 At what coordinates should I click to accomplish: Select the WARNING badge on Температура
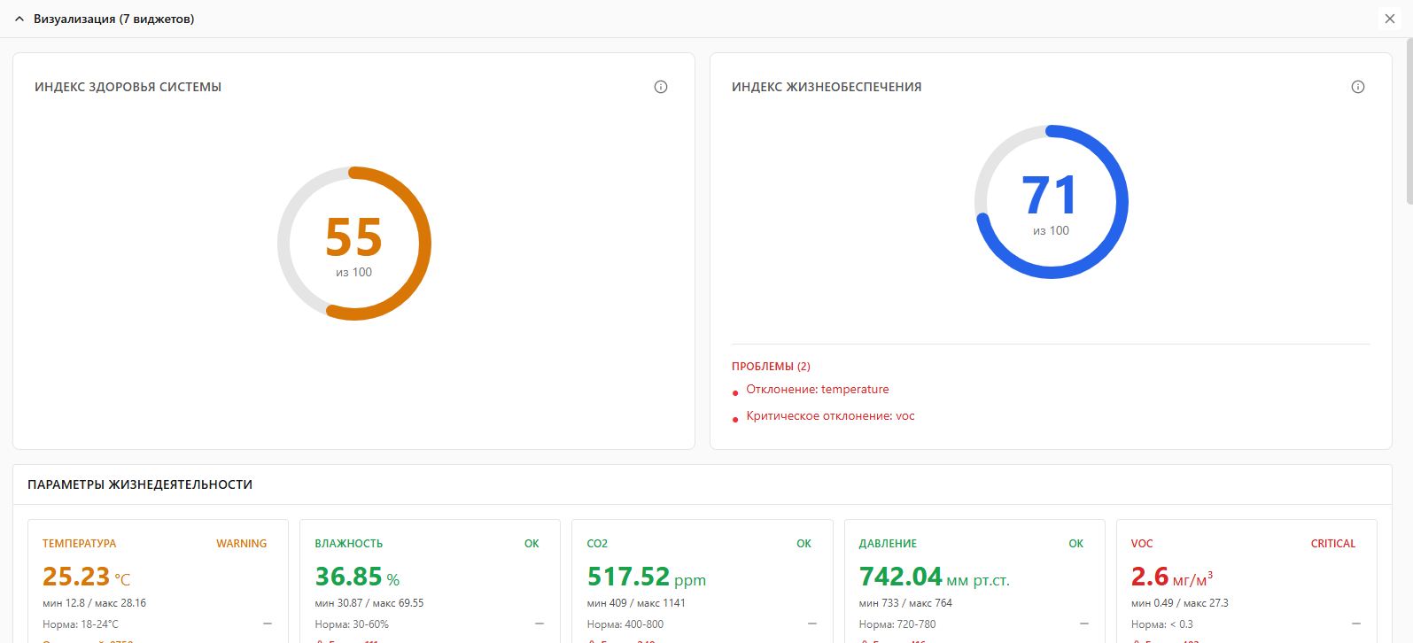pos(241,544)
